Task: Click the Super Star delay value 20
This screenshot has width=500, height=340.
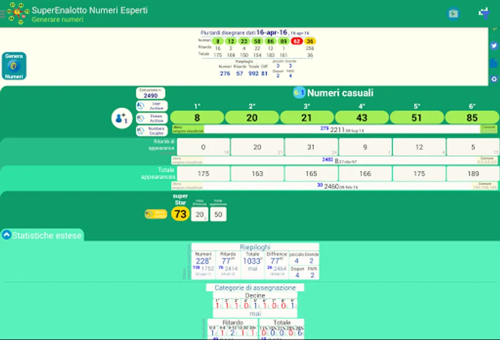Action: click(199, 214)
